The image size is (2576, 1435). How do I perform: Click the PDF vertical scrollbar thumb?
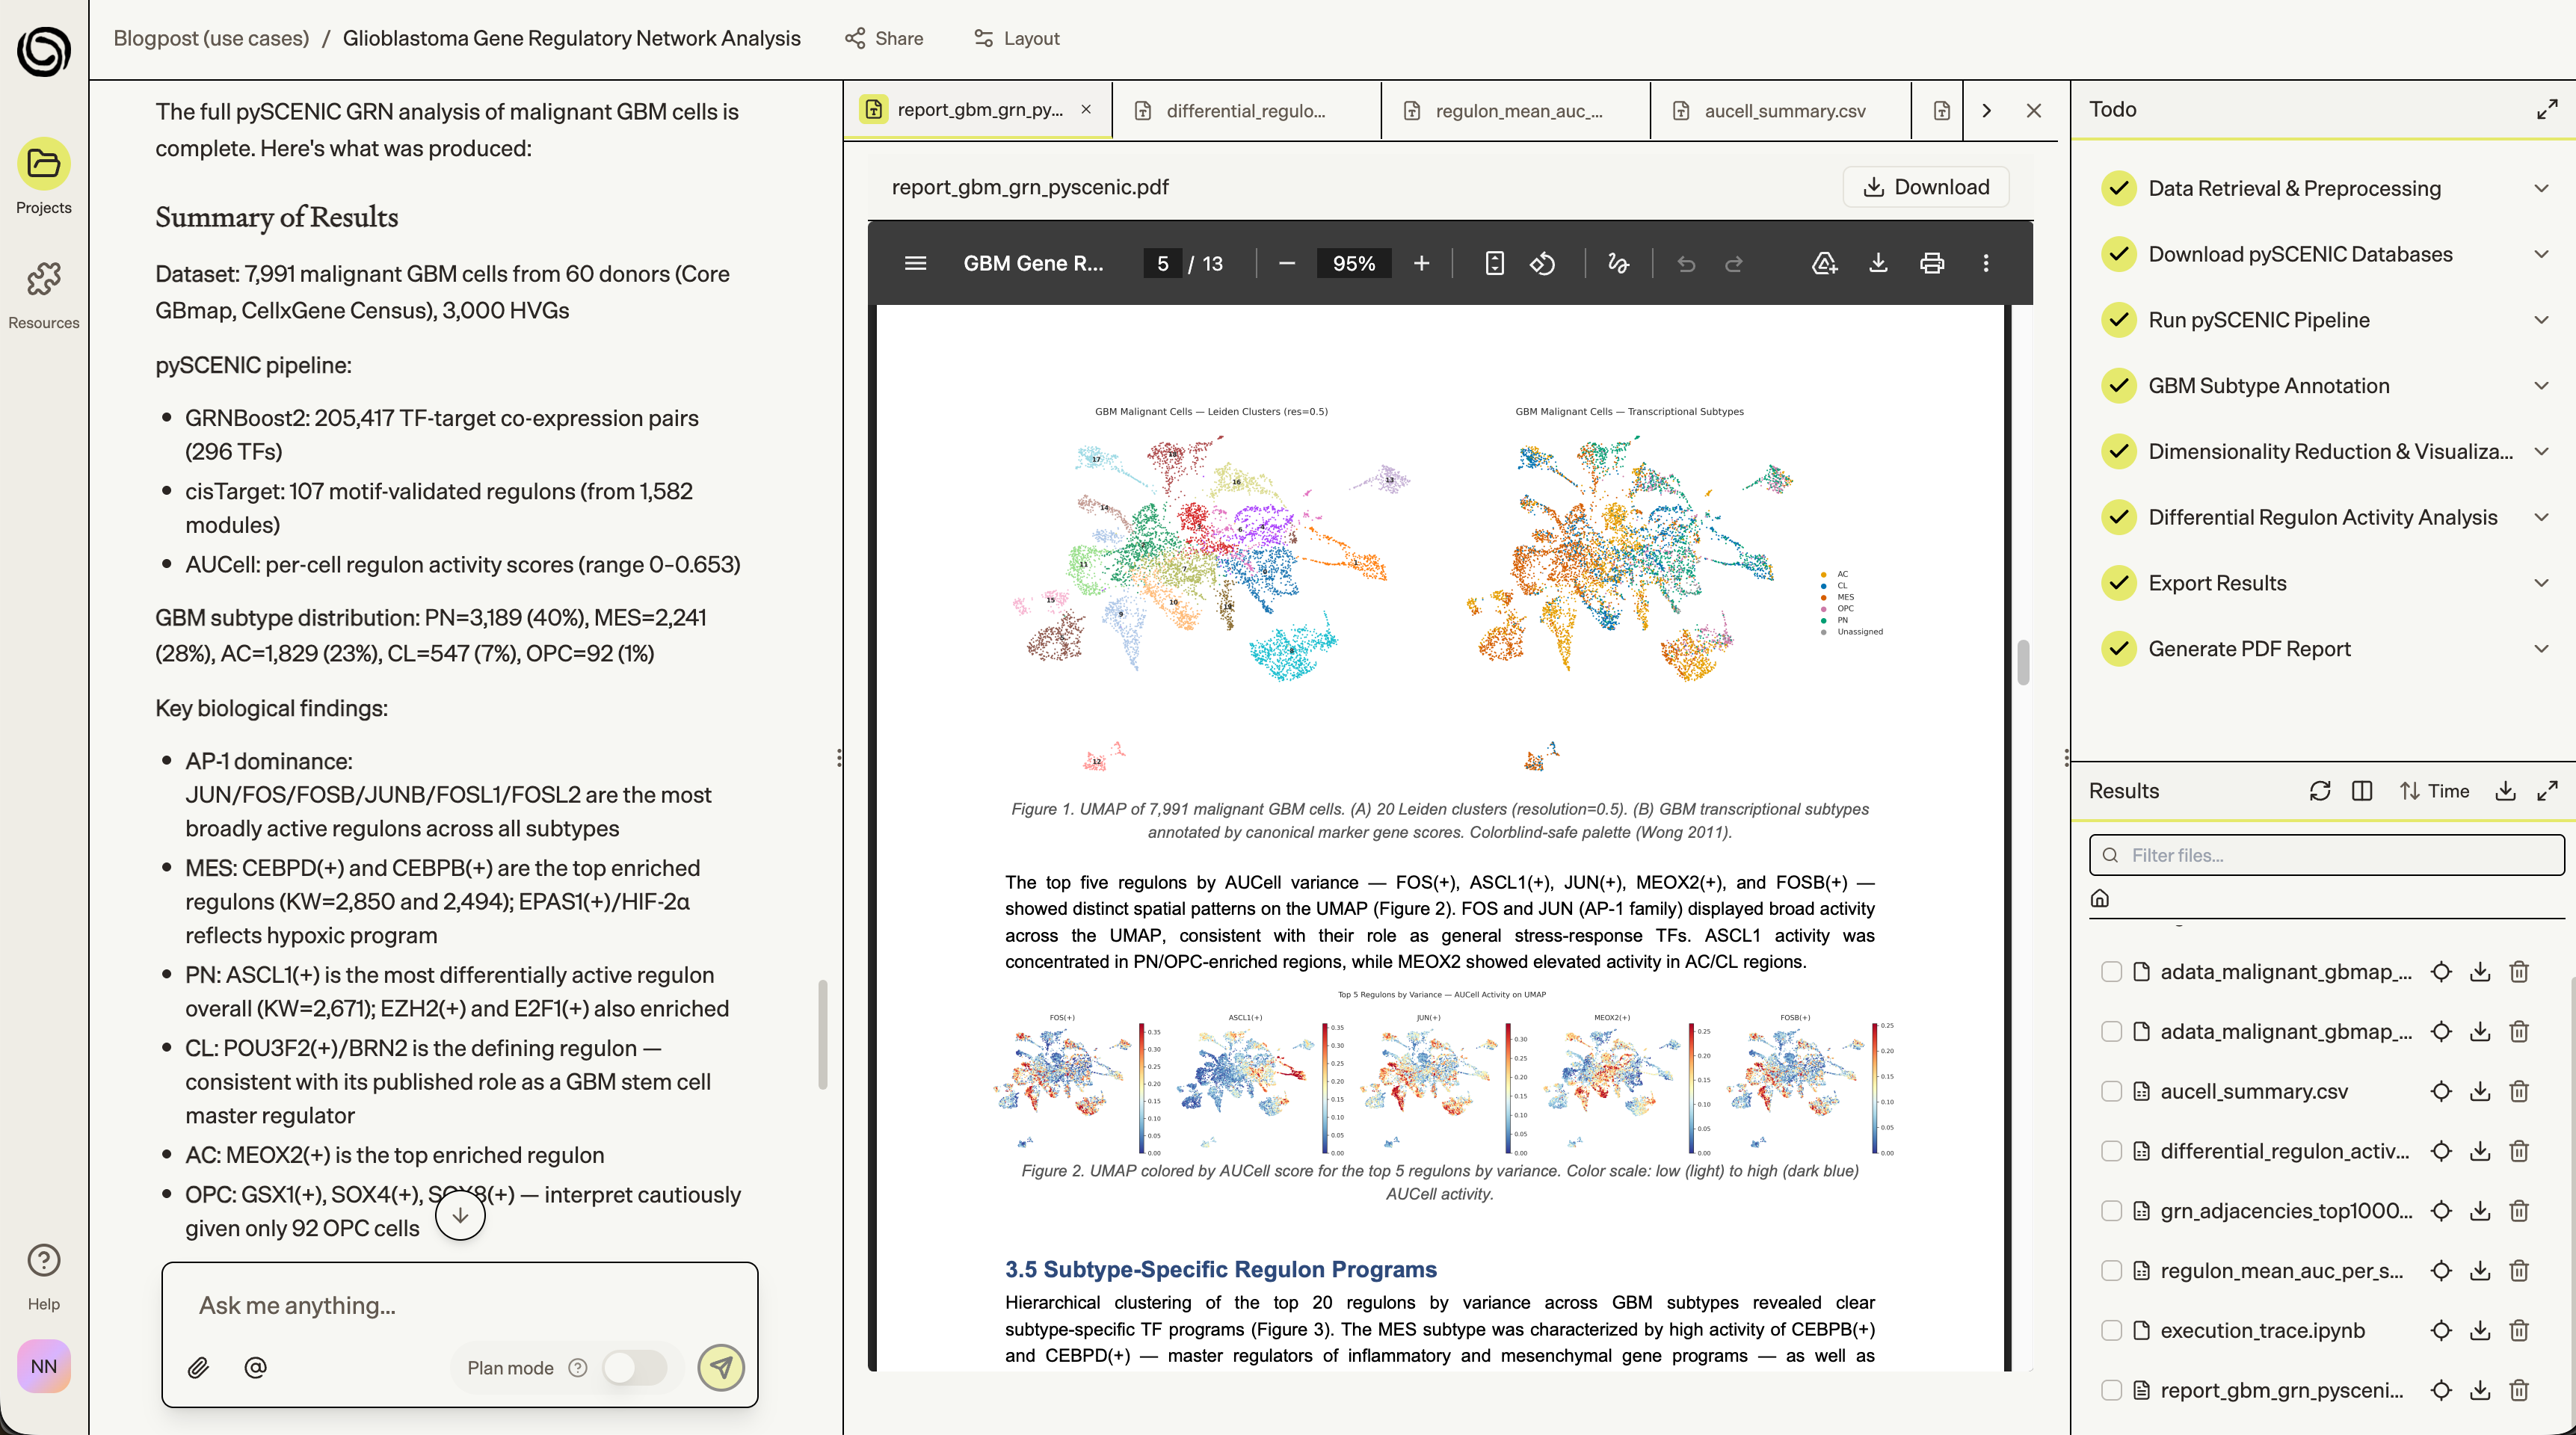click(2023, 662)
